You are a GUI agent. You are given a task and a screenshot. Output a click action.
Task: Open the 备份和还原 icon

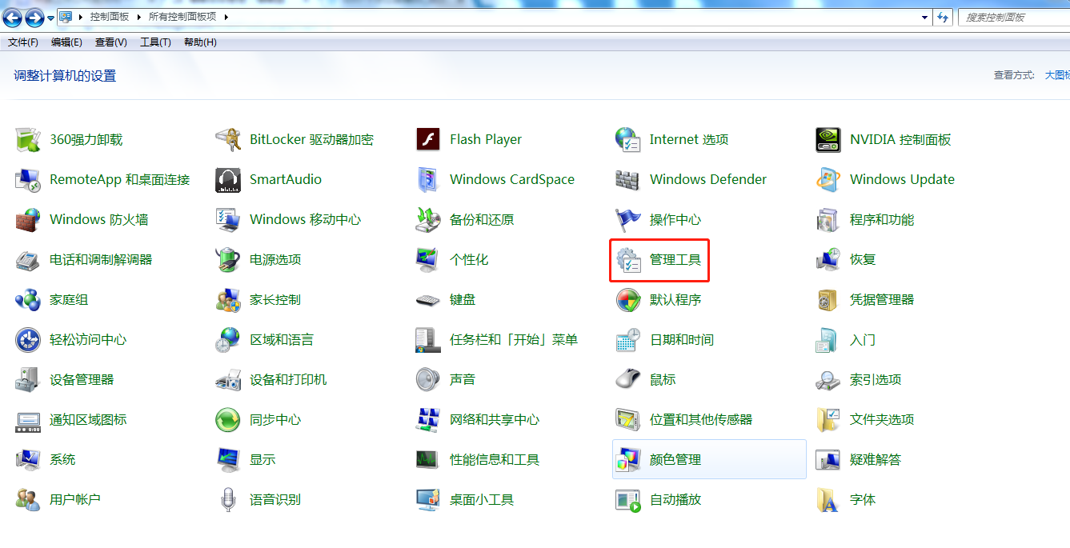tap(428, 219)
